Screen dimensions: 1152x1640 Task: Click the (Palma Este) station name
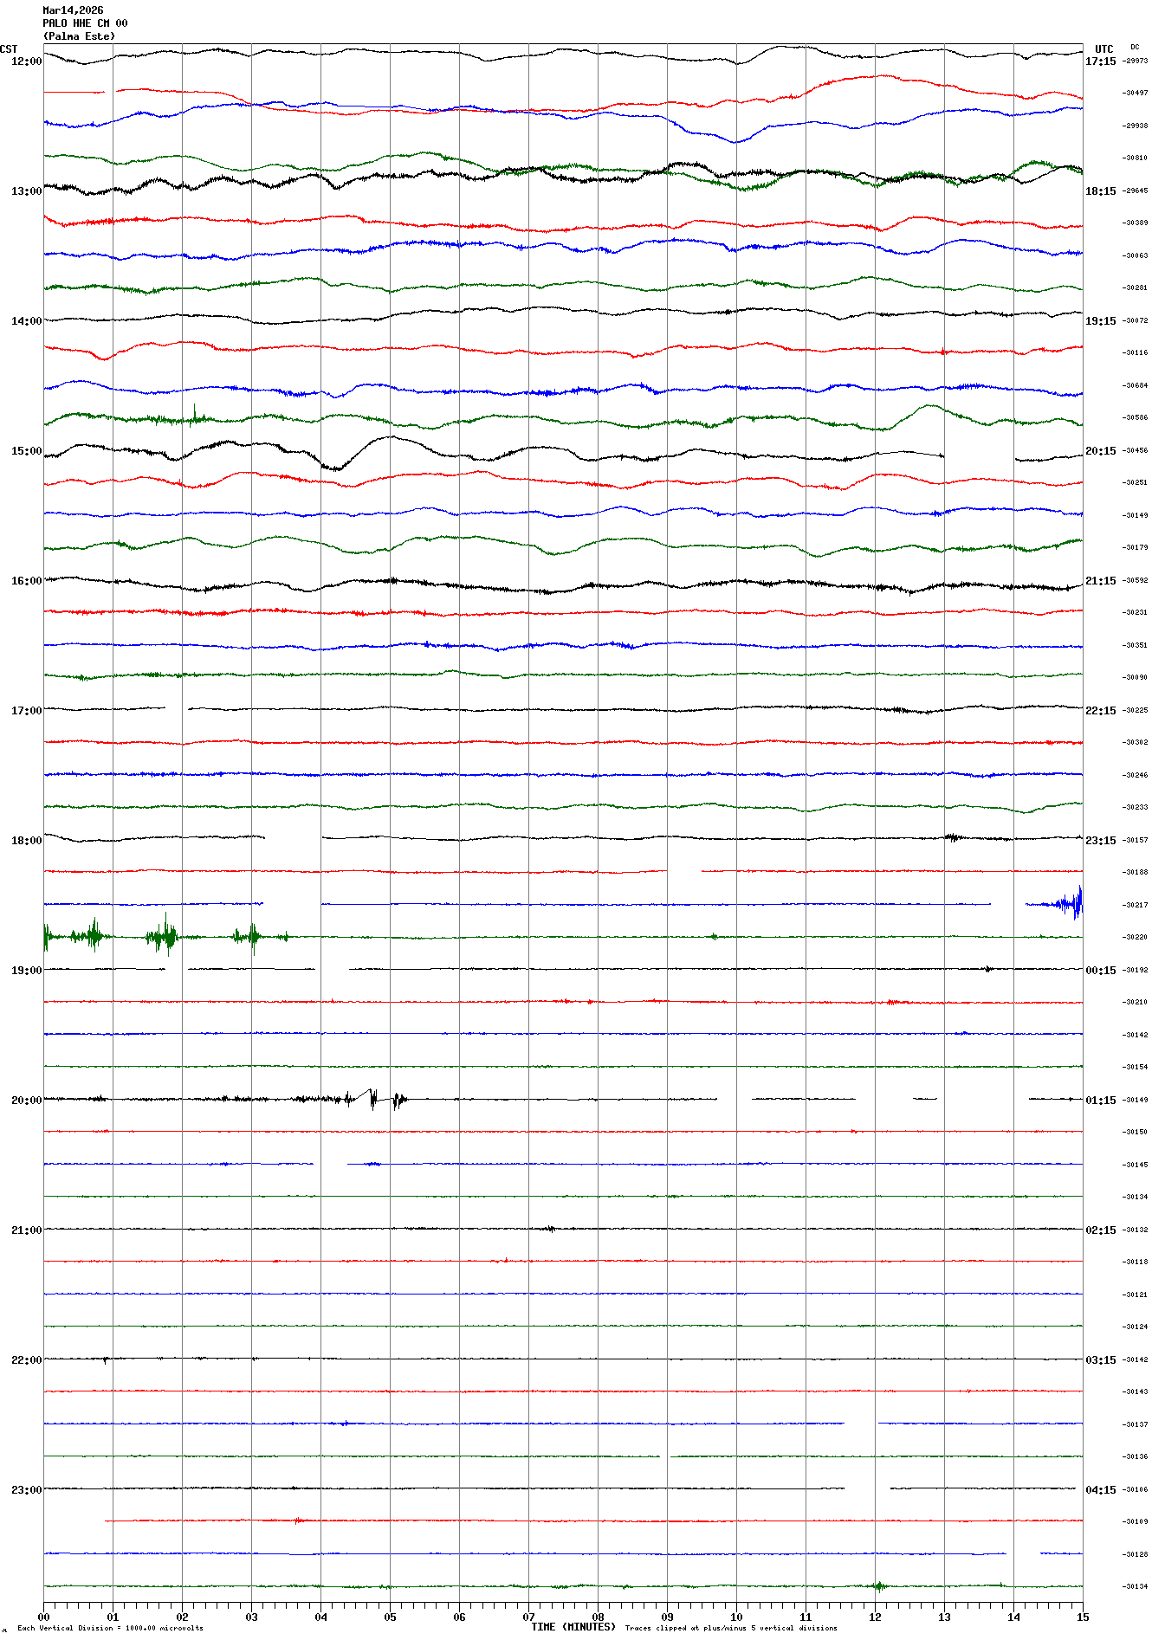pyautogui.click(x=79, y=36)
